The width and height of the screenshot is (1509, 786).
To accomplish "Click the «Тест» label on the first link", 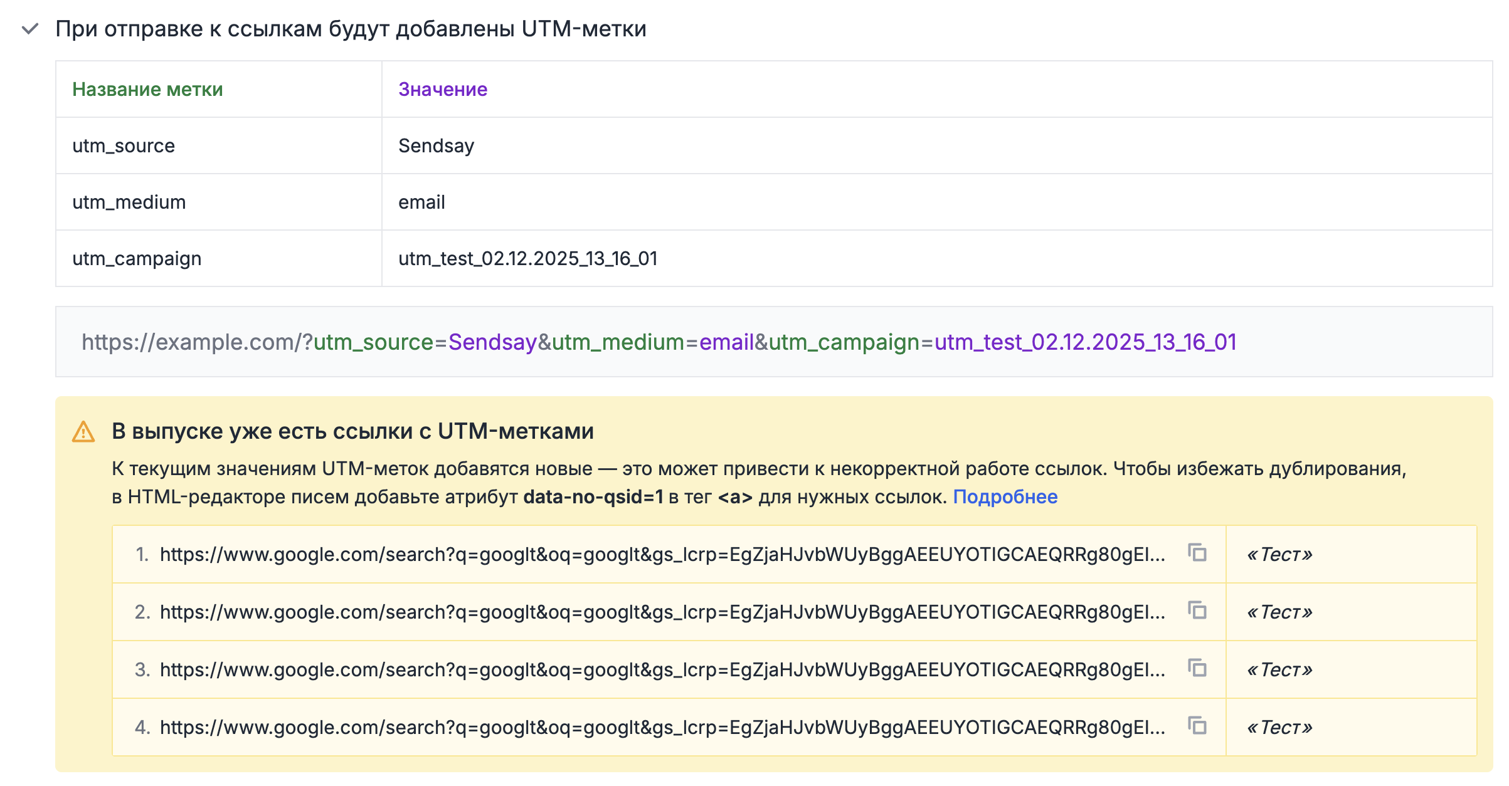I will pyautogui.click(x=1280, y=555).
